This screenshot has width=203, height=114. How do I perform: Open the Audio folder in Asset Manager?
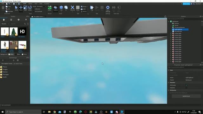click(3, 77)
